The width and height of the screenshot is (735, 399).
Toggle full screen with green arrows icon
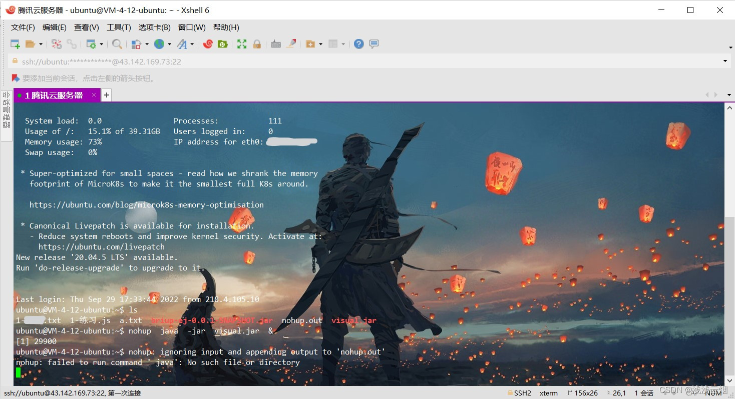(x=242, y=44)
